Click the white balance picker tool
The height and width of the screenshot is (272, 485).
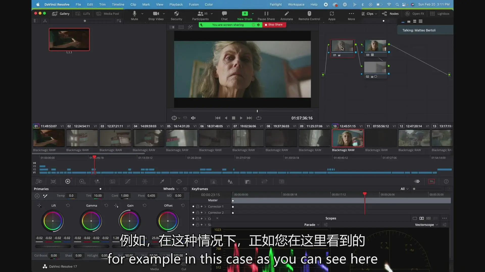click(45, 196)
